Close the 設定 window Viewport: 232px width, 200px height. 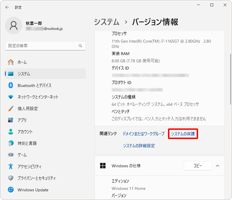pos(225,5)
